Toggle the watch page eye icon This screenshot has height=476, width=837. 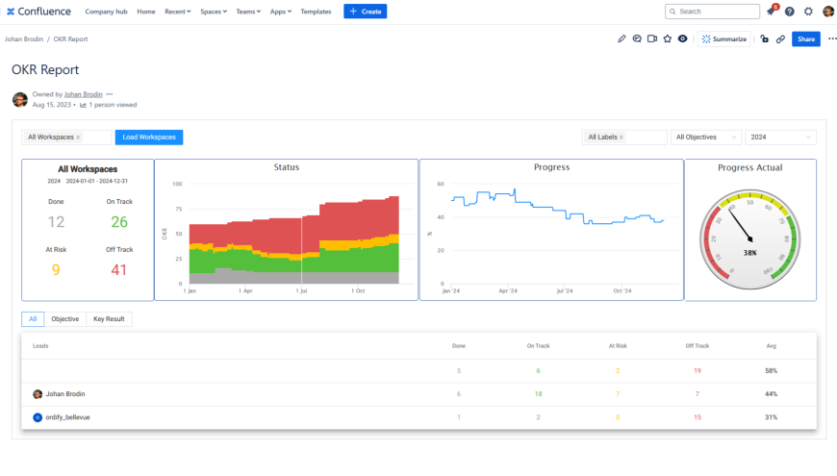[682, 39]
